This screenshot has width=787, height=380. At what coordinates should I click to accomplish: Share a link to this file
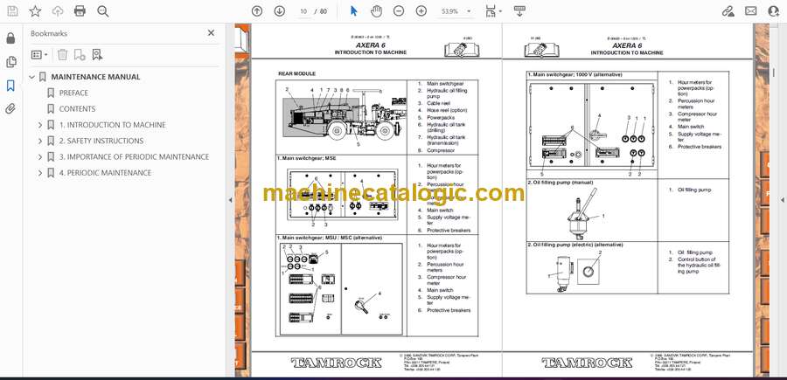[728, 11]
